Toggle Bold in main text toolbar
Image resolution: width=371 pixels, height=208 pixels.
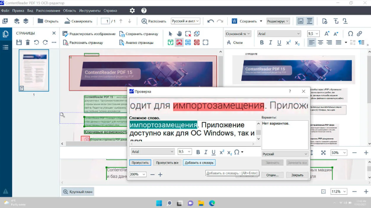point(262,42)
